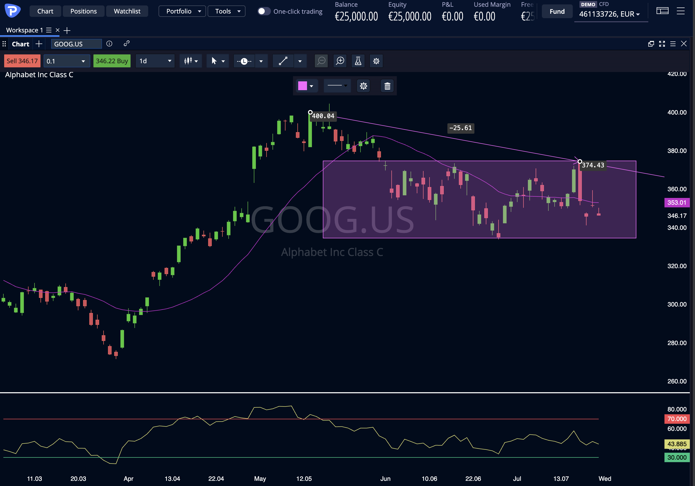This screenshot has height=486, width=695.
Task: Zoom in the chart
Action: pyautogui.click(x=340, y=61)
